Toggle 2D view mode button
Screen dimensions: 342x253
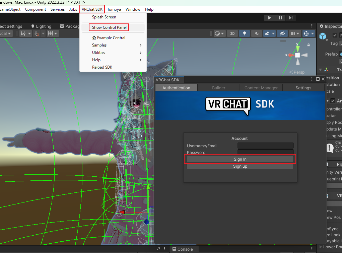pyautogui.click(x=232, y=33)
